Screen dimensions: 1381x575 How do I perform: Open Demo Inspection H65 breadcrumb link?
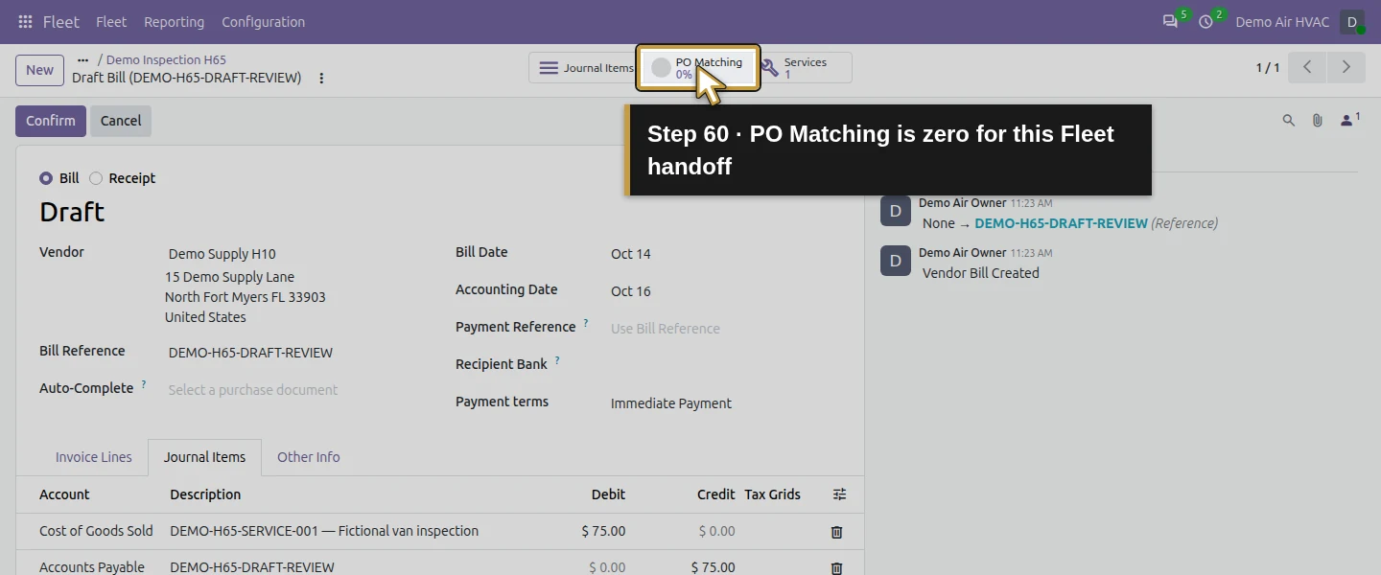pos(166,59)
